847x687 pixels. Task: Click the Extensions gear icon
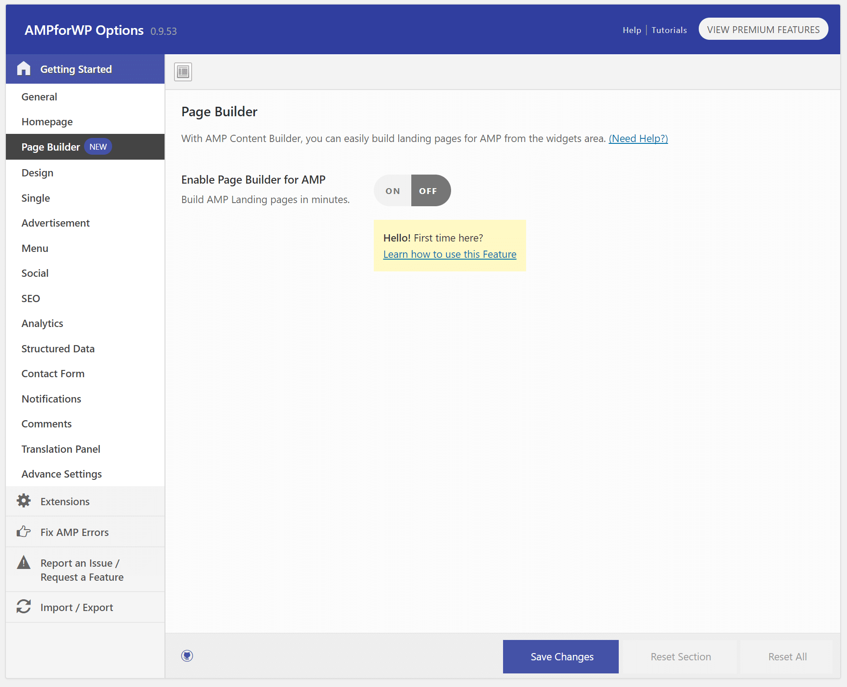click(x=23, y=501)
